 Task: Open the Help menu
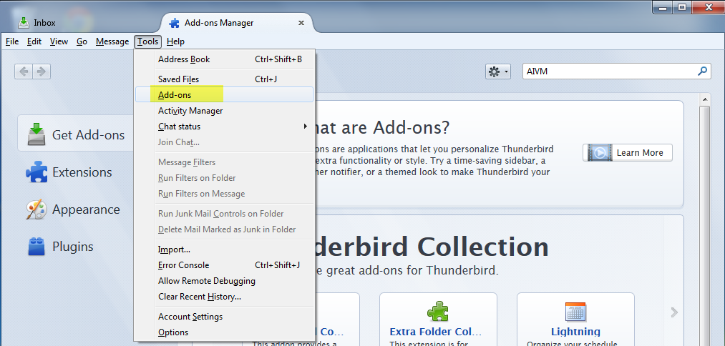click(x=175, y=41)
